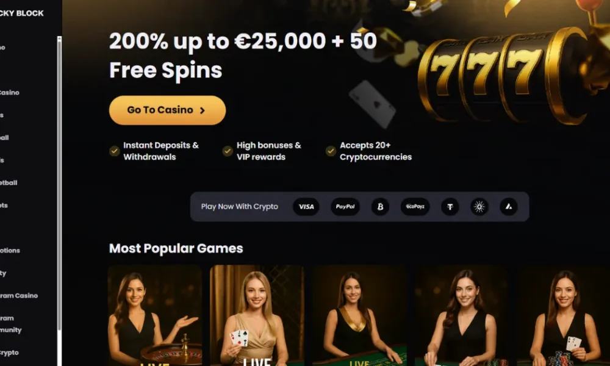Select the PayPal payment icon
610x366 pixels.
tap(345, 207)
